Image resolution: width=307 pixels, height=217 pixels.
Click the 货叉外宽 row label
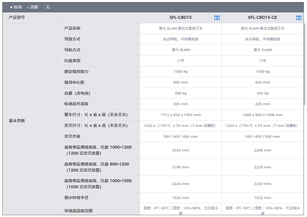[x=72, y=136]
